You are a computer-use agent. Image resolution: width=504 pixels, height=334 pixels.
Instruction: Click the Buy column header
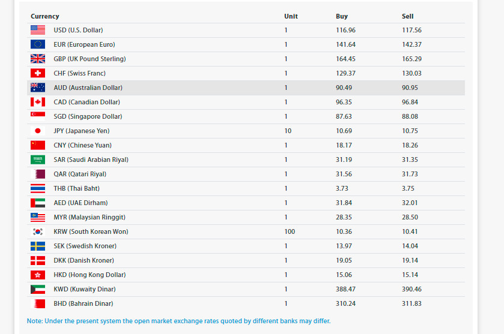tap(342, 16)
